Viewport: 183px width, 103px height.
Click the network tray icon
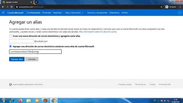click(168, 101)
